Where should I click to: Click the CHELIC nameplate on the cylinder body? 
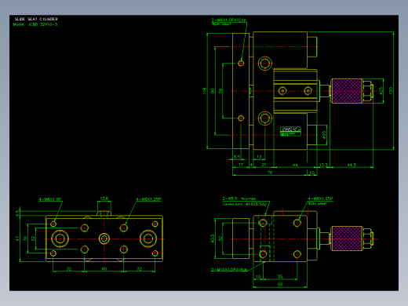290,131
